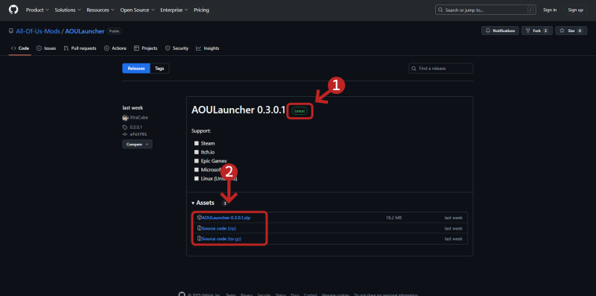Open the Pricing page
The image size is (596, 296).
[201, 10]
